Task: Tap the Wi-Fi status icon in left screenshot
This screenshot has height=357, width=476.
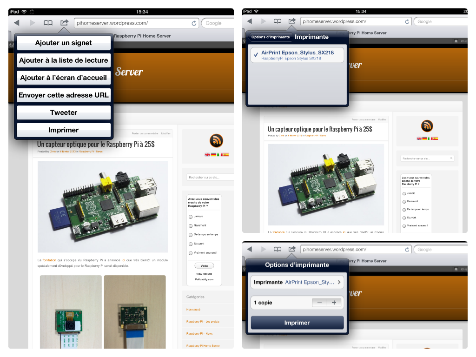Action: point(24,12)
